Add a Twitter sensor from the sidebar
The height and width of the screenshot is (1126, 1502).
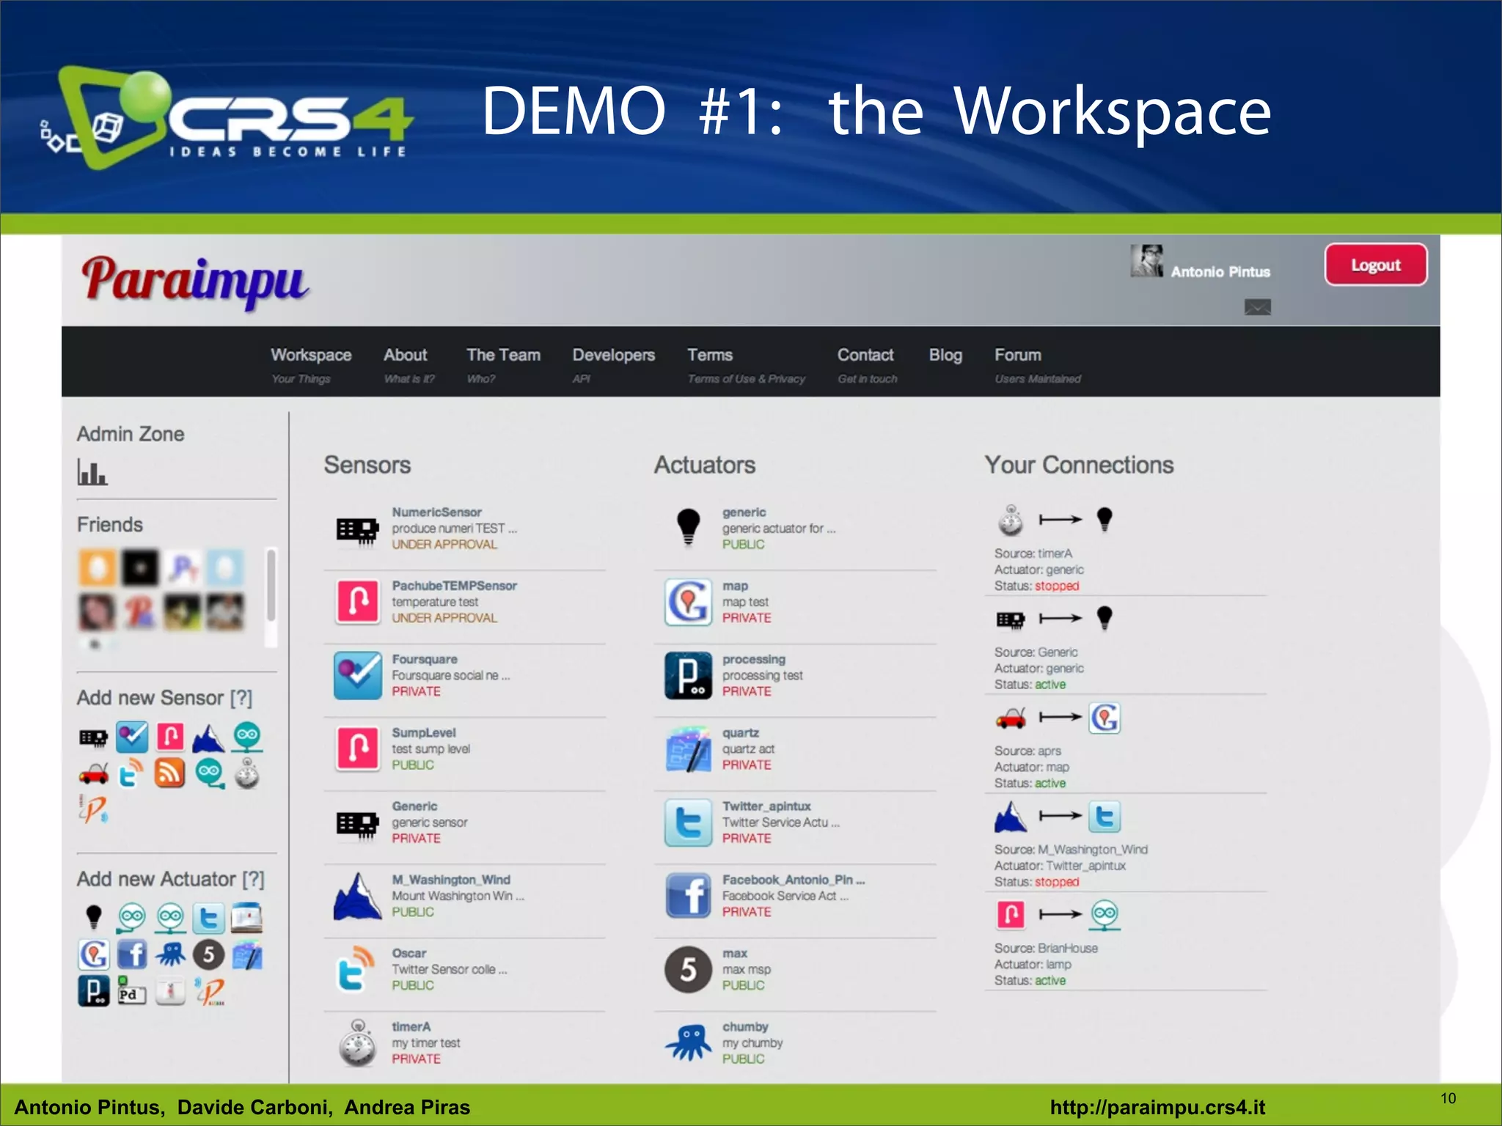[x=131, y=773]
